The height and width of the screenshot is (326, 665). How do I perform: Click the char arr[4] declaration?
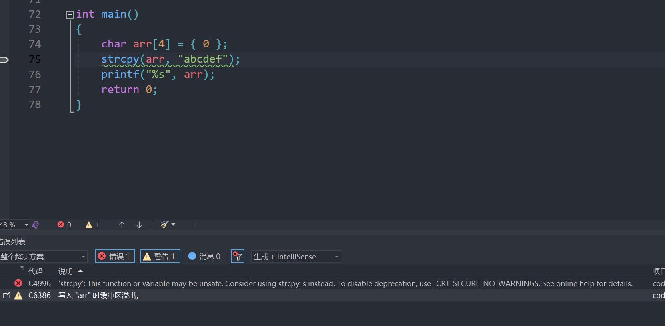click(x=164, y=44)
